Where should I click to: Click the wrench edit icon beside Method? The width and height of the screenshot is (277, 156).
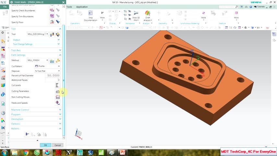tap(58, 60)
